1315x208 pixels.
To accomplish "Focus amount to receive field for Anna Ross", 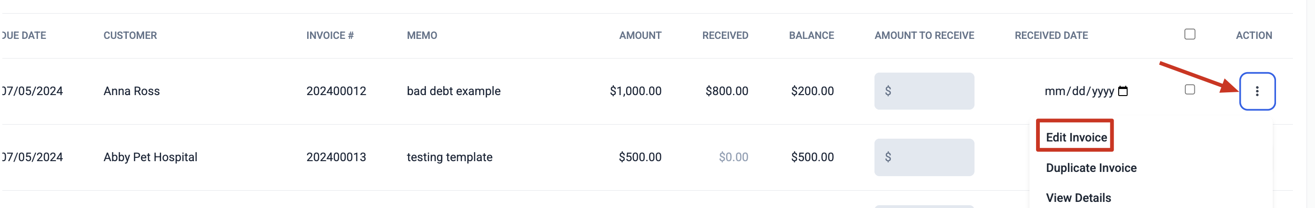I will (x=924, y=91).
